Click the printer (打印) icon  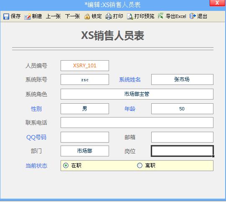(109, 16)
